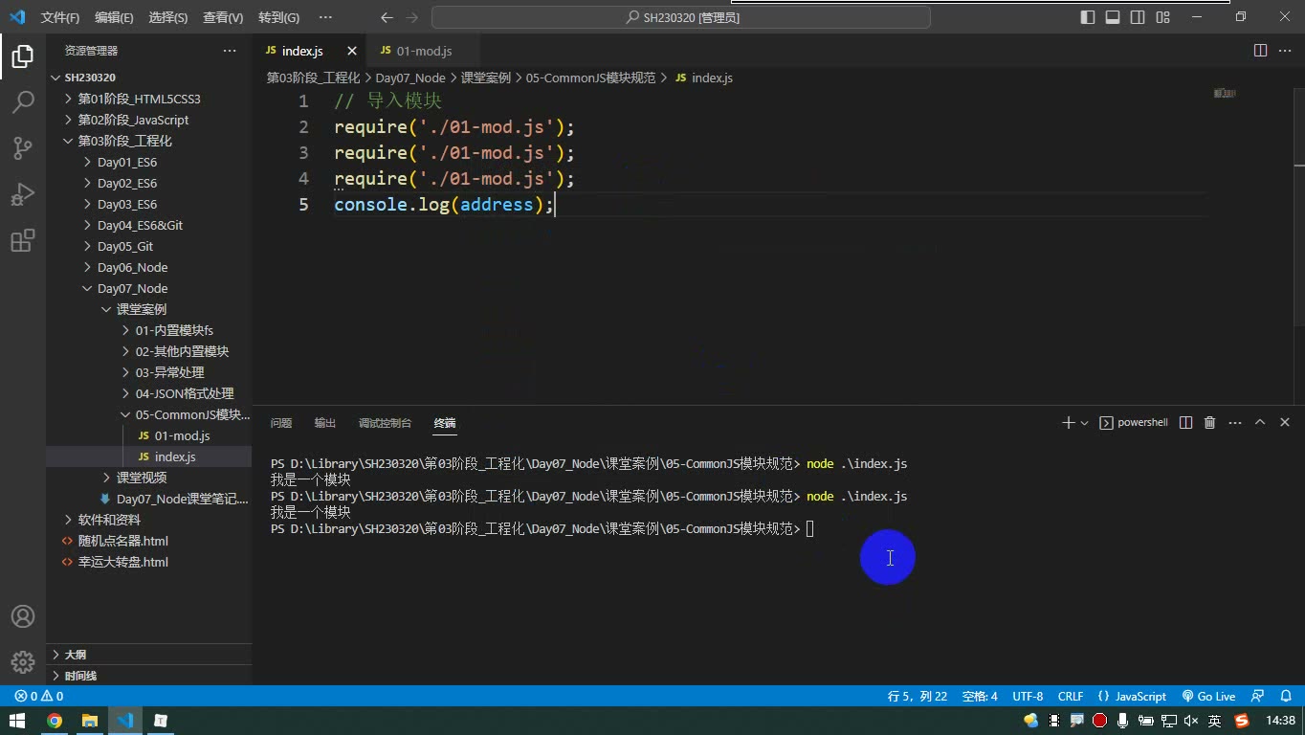Click CRLF end-of-line selector
The height and width of the screenshot is (735, 1305).
(1071, 696)
